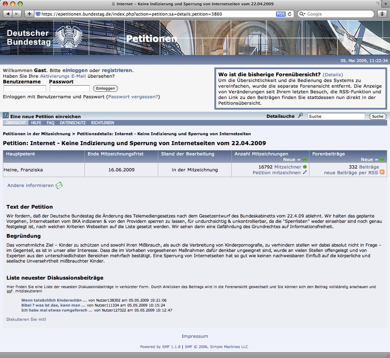Click the orange RSS feed icon for Beiträge
The width and height of the screenshot is (390, 358).
tap(382, 172)
